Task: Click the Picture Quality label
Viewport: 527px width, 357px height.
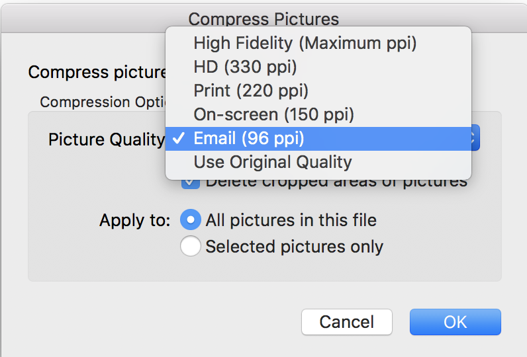Action: (x=106, y=139)
